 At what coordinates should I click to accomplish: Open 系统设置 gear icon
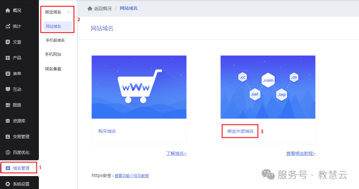coord(8,184)
